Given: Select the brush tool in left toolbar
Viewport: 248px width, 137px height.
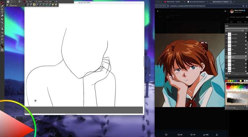Looking at the screenshot, I should [x=2, y=3].
